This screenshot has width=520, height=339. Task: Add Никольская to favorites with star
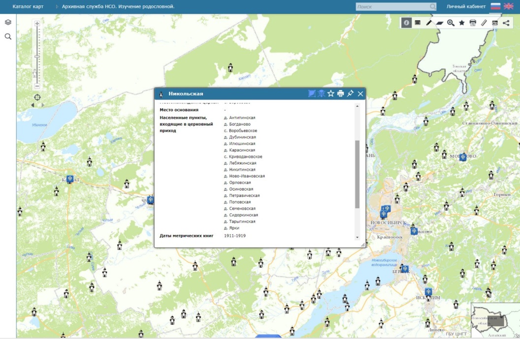tap(331, 93)
